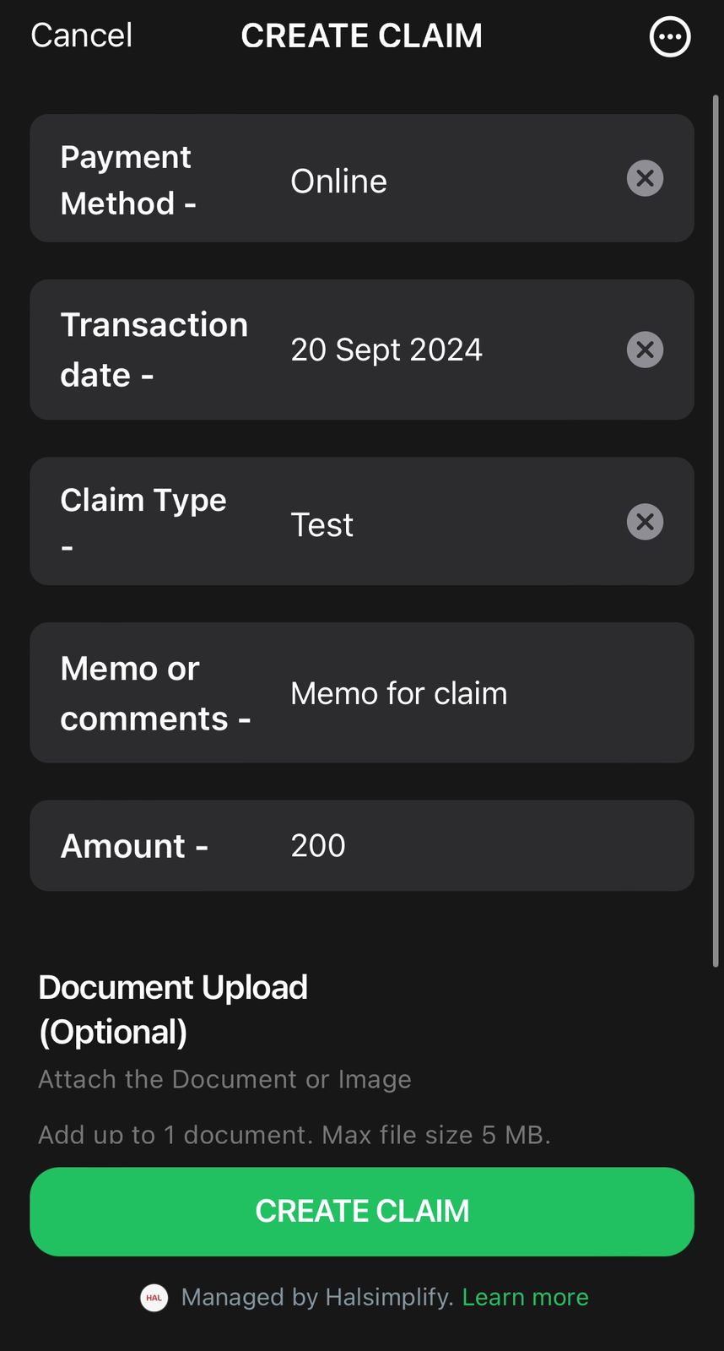This screenshot has width=724, height=1351.
Task: Clear the Transaction date value
Action: click(x=645, y=350)
